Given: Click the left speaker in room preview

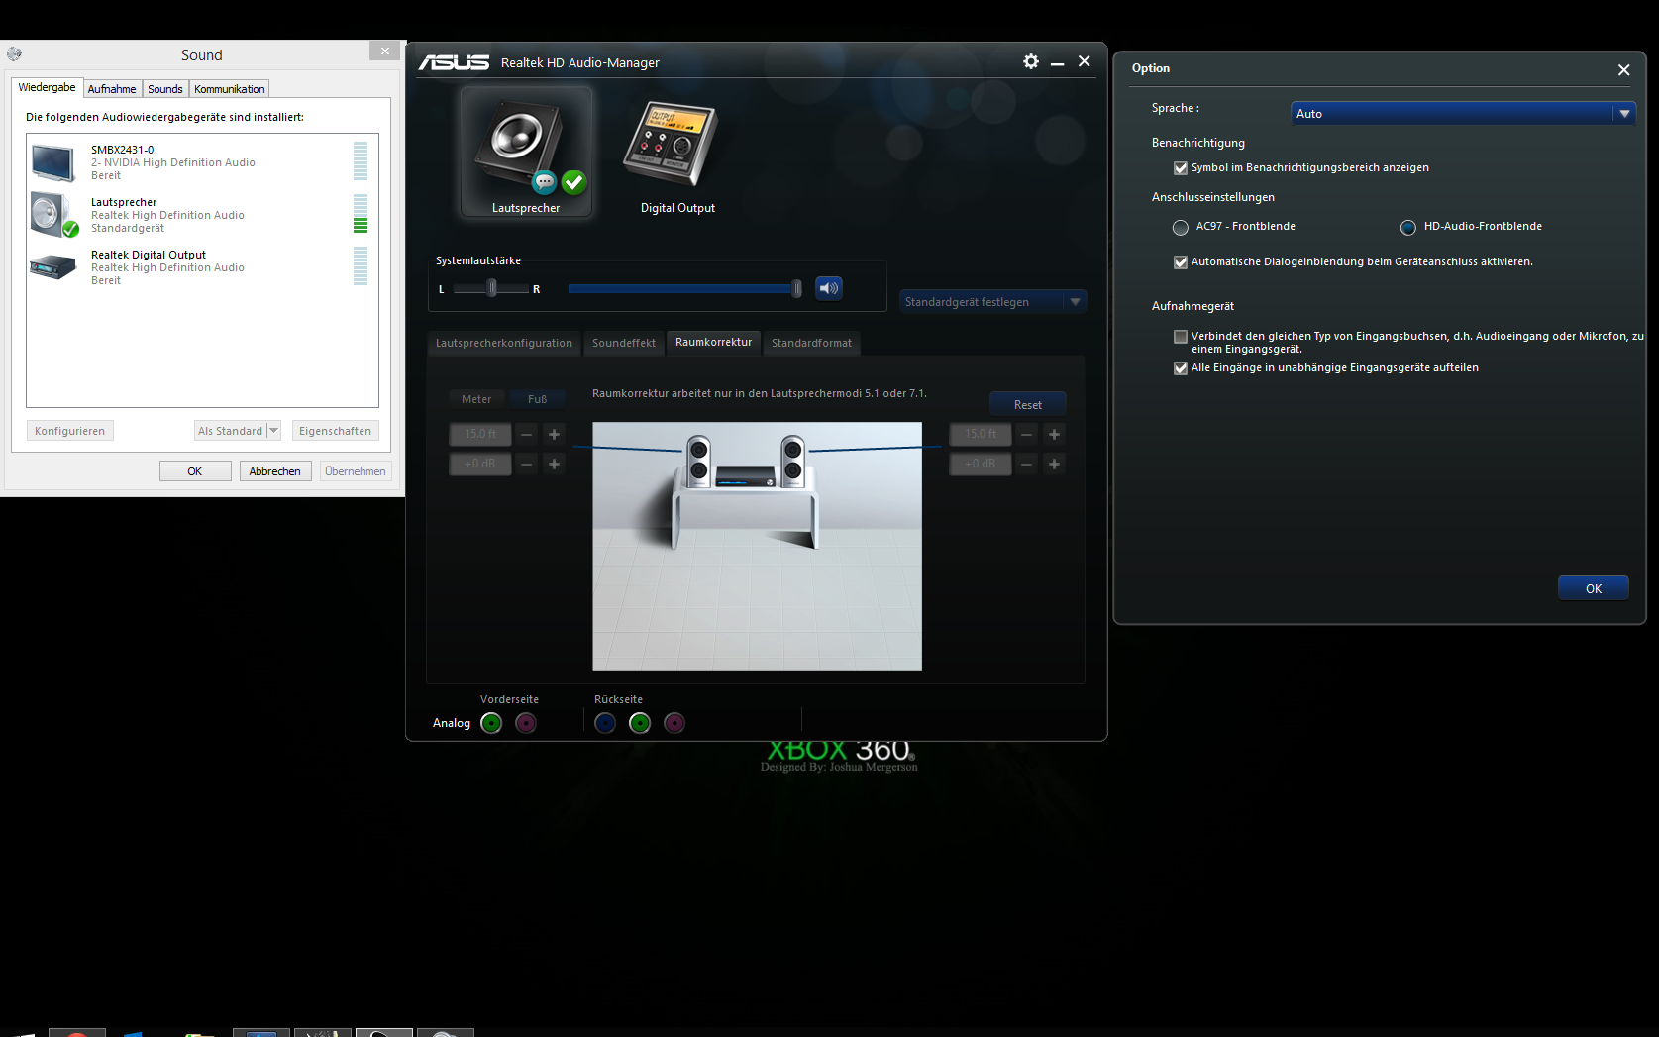Looking at the screenshot, I should pyautogui.click(x=699, y=462).
